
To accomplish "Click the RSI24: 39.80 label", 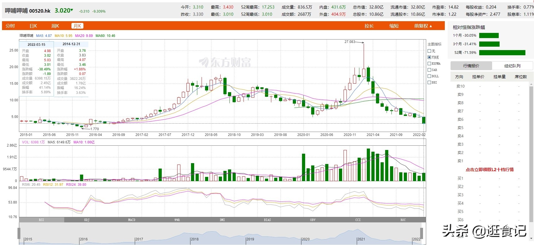I will point(76,185).
